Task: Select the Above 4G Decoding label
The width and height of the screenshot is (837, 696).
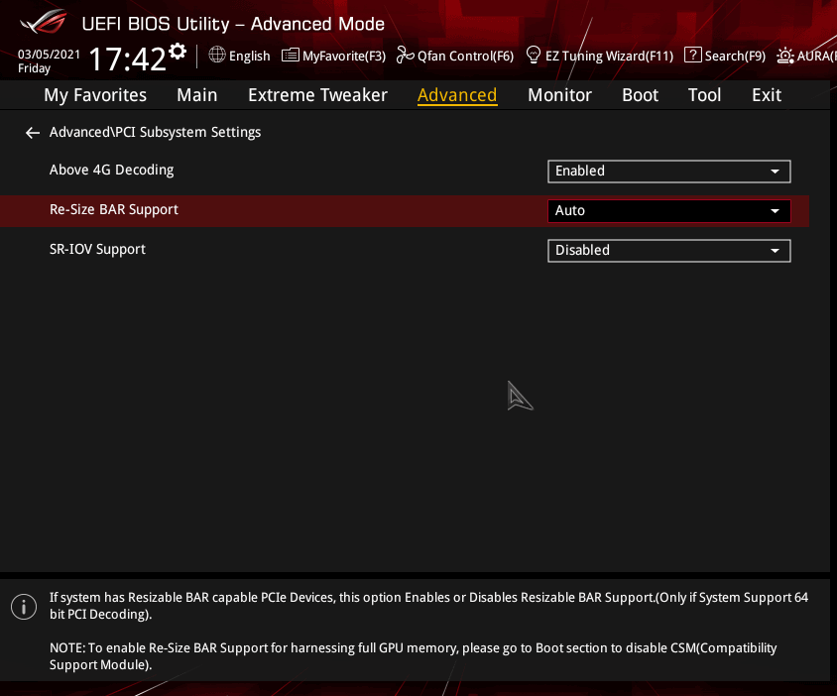Action: (111, 170)
